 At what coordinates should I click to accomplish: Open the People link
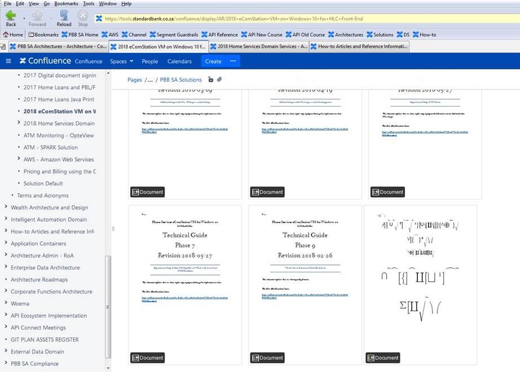click(x=150, y=61)
